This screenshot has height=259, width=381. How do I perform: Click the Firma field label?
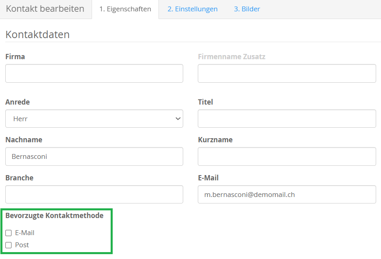coord(15,57)
